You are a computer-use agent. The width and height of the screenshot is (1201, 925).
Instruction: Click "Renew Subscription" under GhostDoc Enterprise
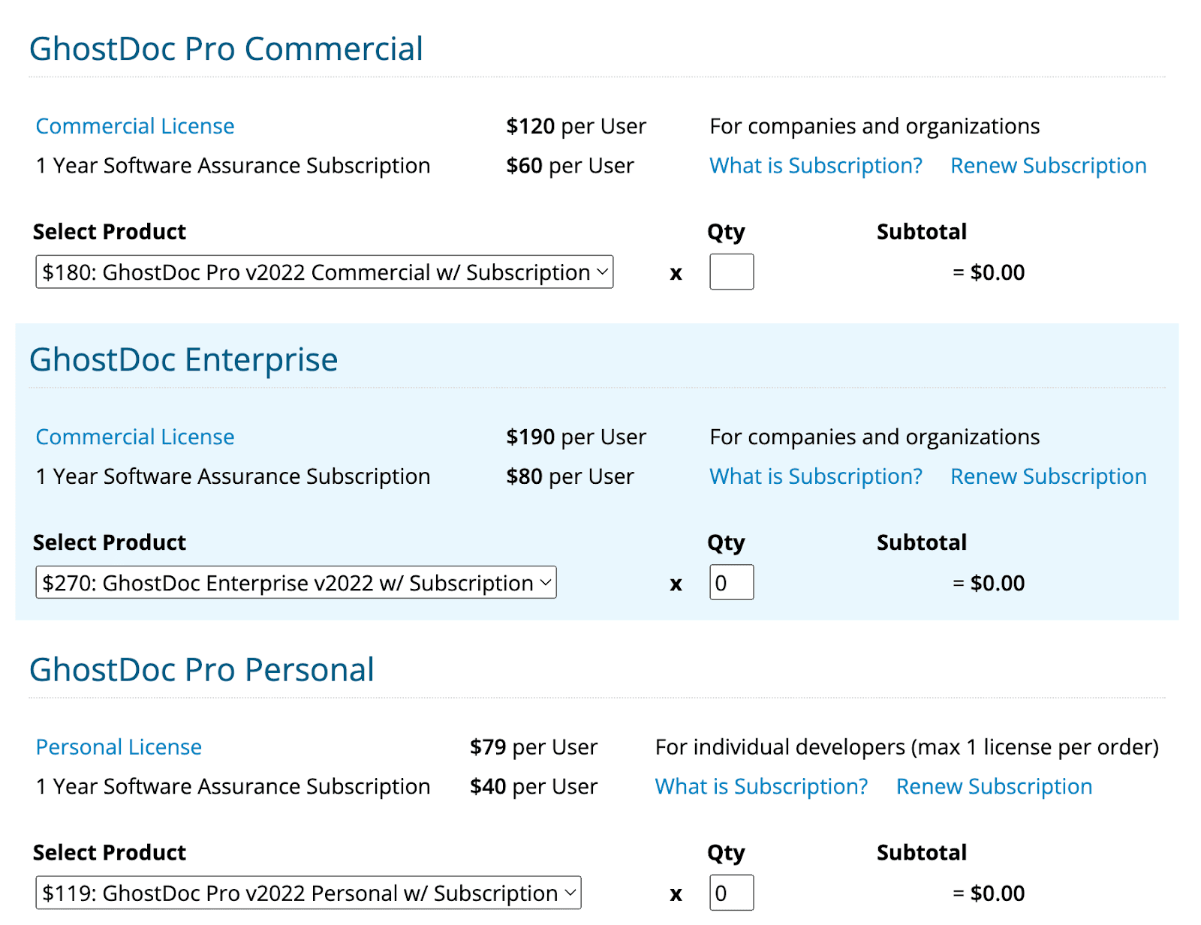(1048, 476)
